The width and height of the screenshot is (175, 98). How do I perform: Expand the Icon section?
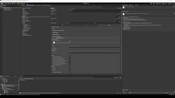tap(86, 29)
